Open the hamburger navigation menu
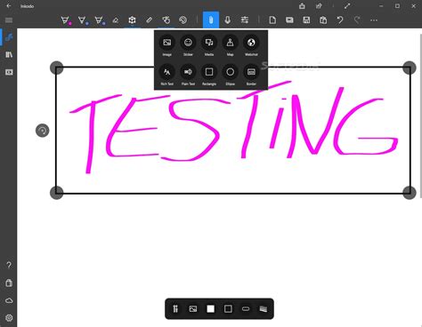 pos(9,20)
